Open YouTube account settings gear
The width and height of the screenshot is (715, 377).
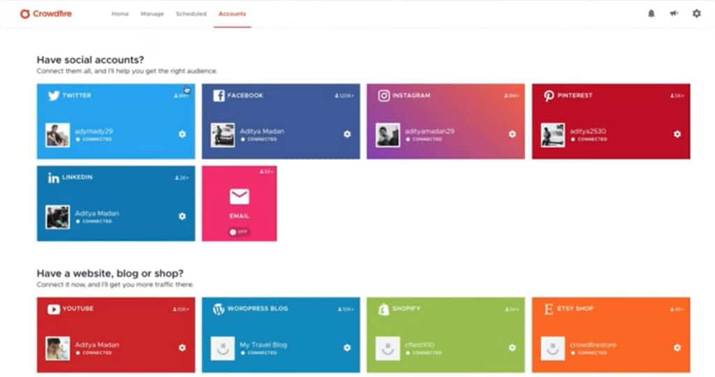point(182,348)
